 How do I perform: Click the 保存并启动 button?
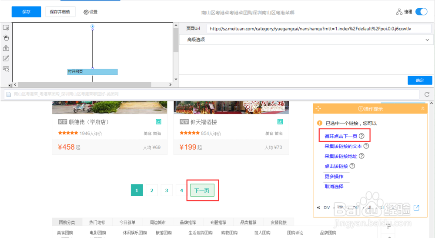[60, 12]
